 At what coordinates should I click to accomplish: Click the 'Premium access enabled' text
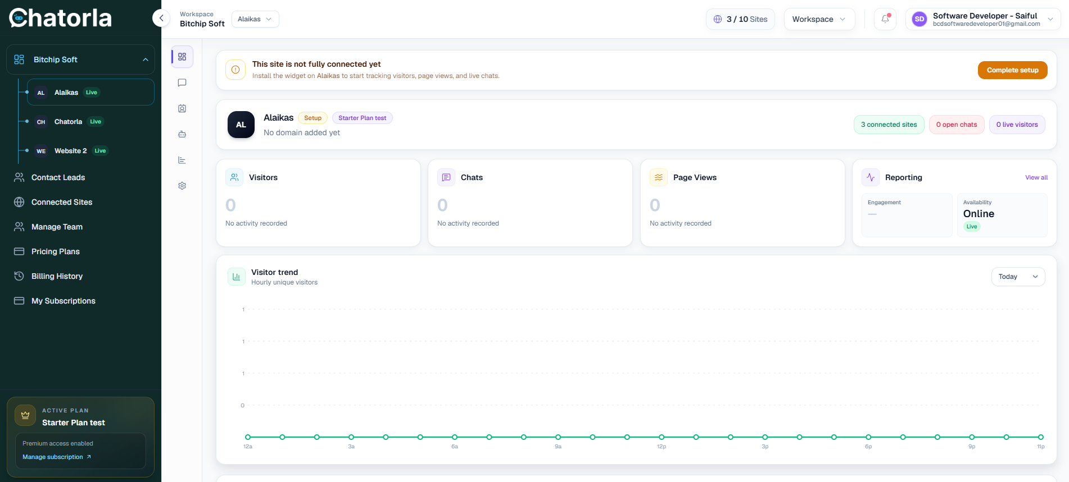pos(58,443)
